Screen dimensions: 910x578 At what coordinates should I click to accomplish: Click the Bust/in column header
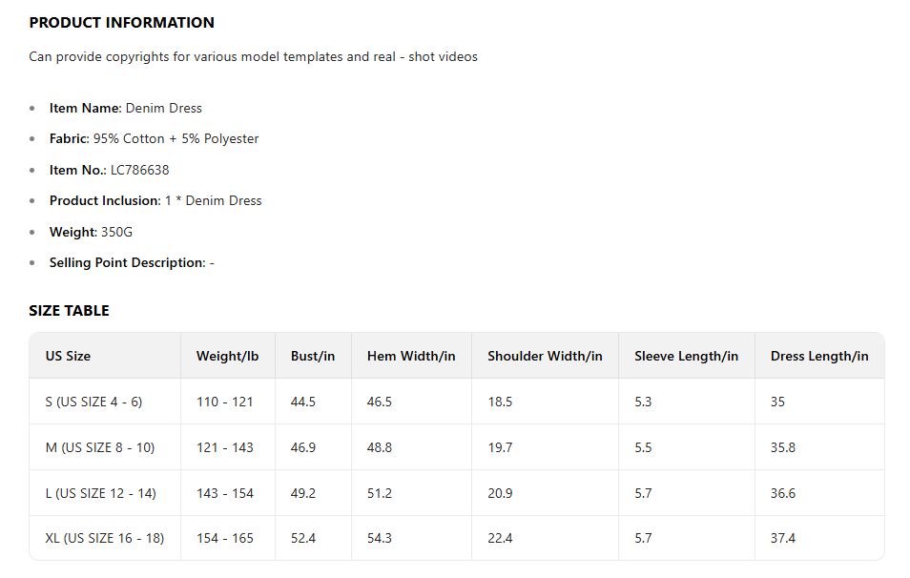[x=313, y=356]
